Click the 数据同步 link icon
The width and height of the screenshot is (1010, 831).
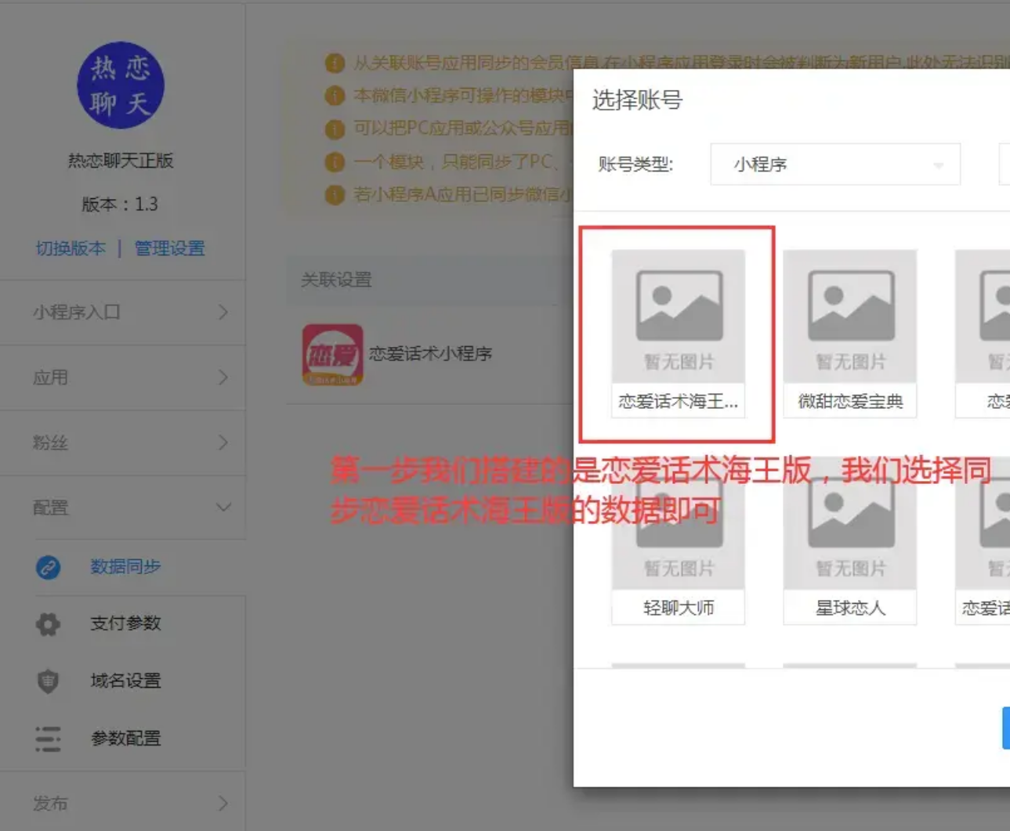click(x=48, y=567)
